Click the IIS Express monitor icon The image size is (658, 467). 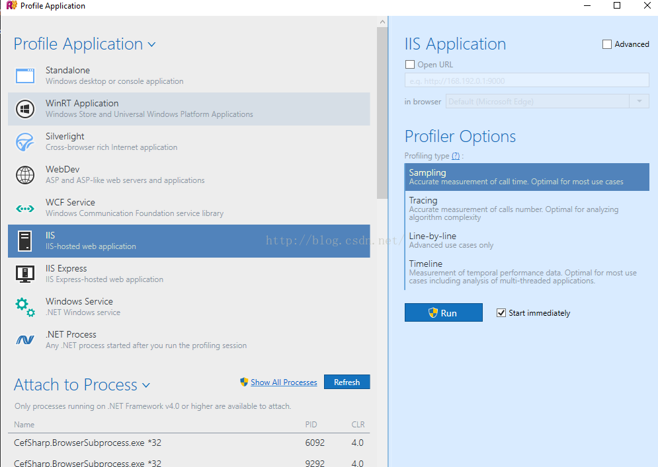tap(25, 274)
